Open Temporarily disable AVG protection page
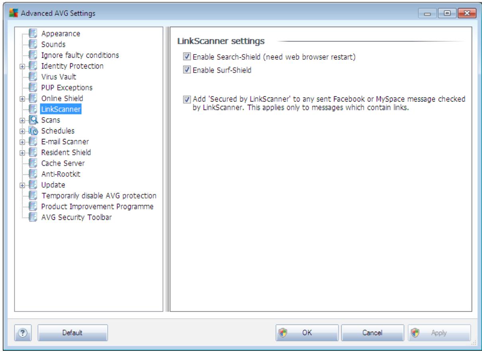Image resolution: width=482 pixels, height=352 pixels. pos(98,196)
